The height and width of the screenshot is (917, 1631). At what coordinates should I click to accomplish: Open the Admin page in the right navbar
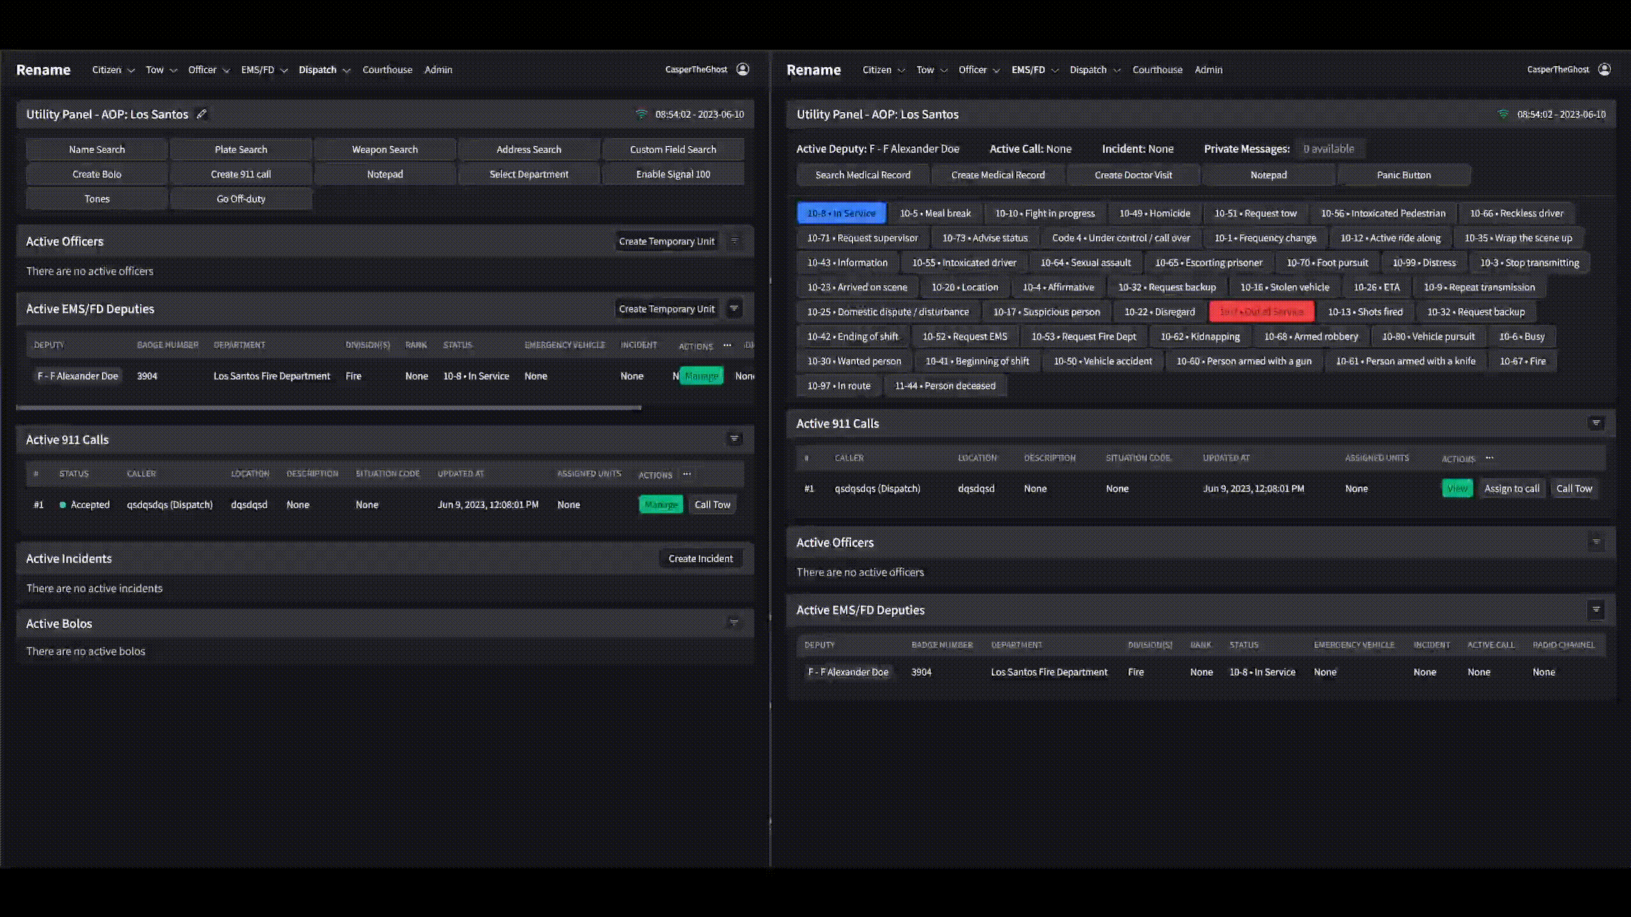click(x=1208, y=70)
